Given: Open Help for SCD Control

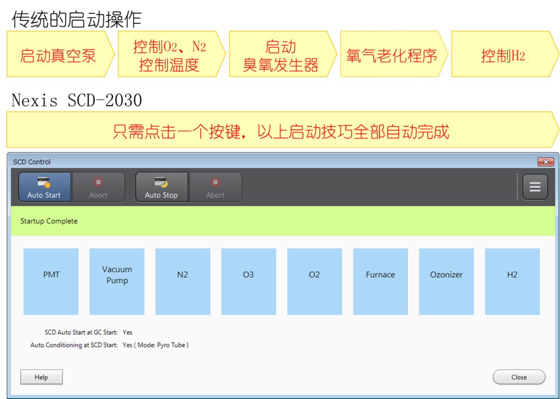Looking at the screenshot, I should coord(41,377).
